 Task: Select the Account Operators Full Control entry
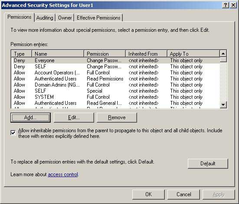(115, 73)
